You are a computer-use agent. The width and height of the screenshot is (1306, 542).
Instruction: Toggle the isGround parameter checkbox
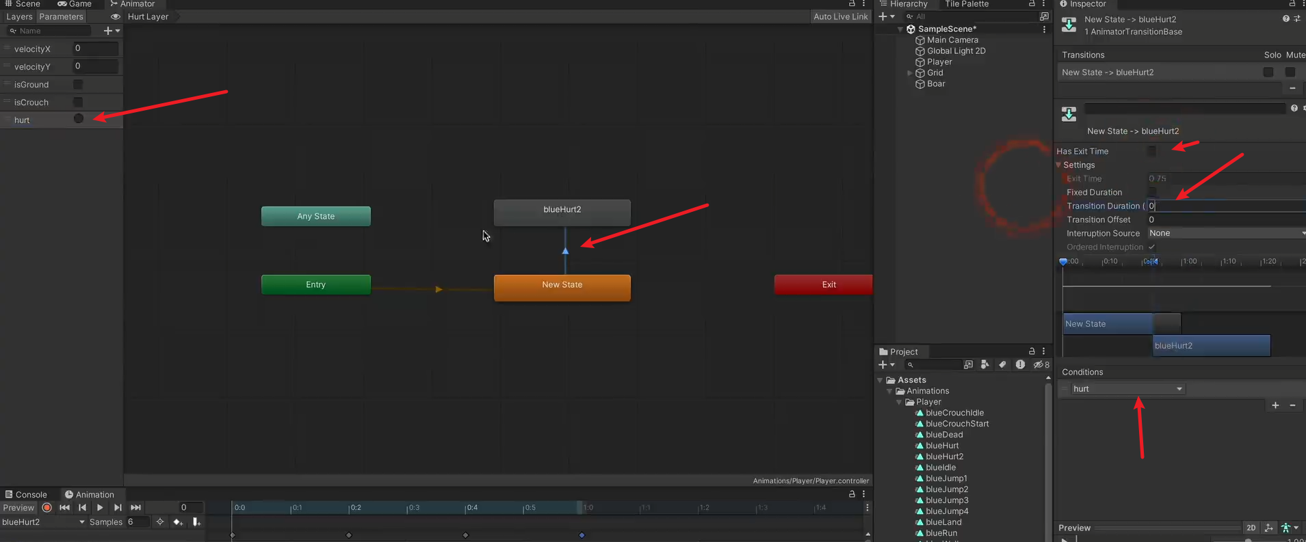click(x=78, y=85)
